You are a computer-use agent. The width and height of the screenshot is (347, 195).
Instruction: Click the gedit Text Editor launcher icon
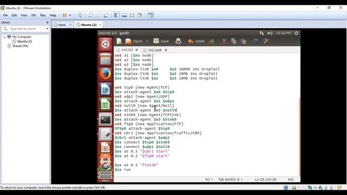[x=105, y=134]
